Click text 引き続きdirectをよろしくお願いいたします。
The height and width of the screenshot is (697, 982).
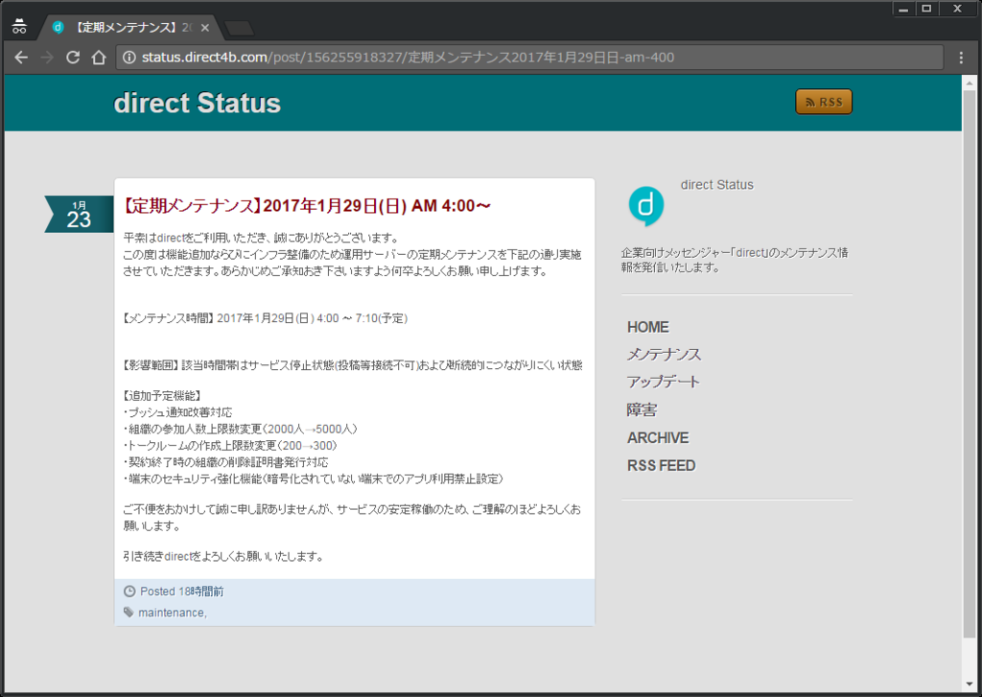[222, 556]
